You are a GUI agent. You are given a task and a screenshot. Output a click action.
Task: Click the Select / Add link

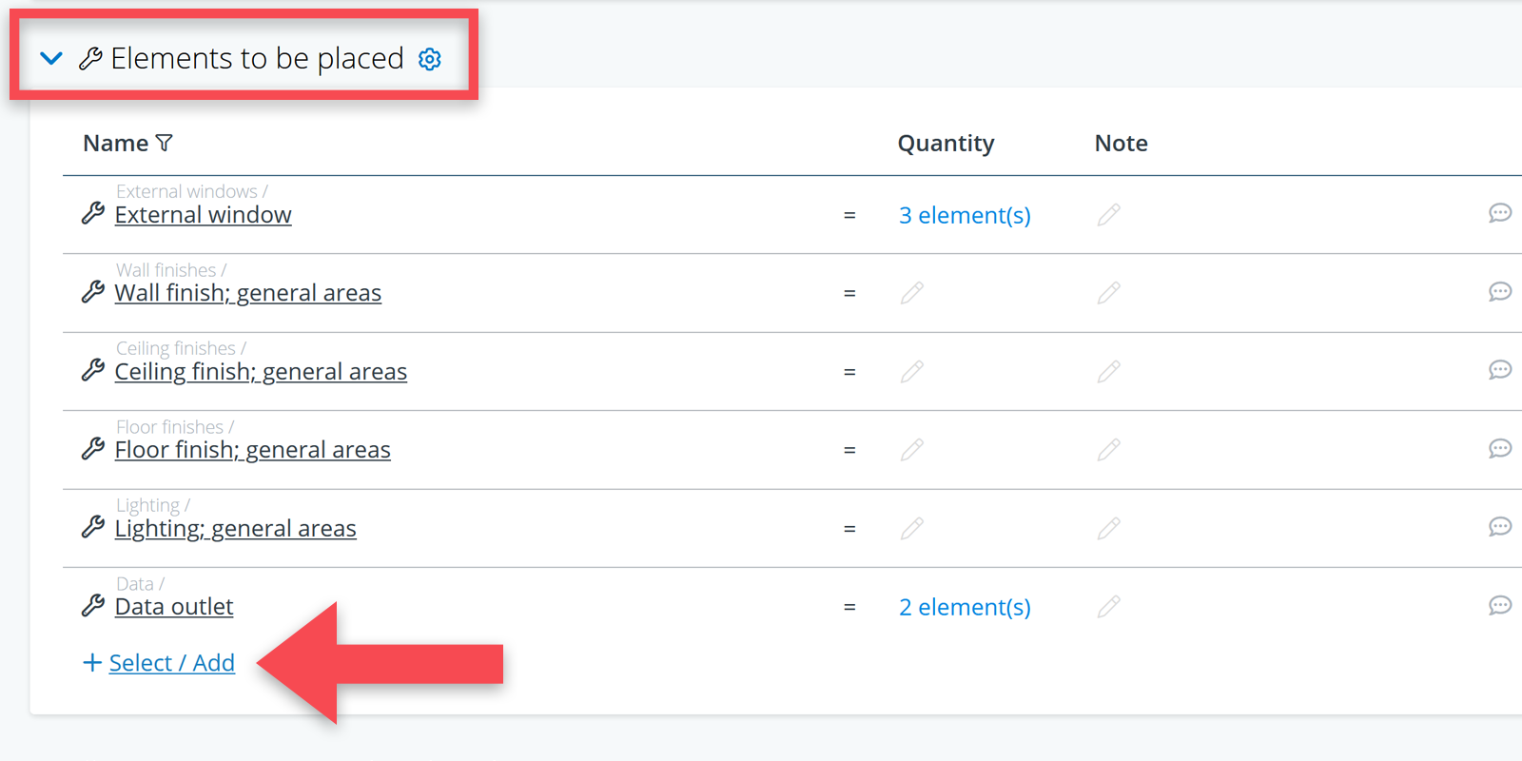[171, 663]
